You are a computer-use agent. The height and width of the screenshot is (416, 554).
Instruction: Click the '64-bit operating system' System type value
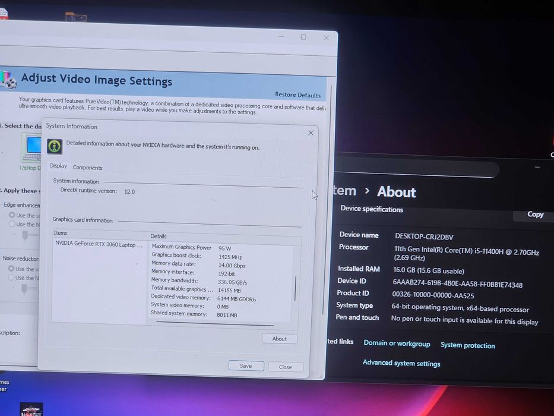point(460,308)
